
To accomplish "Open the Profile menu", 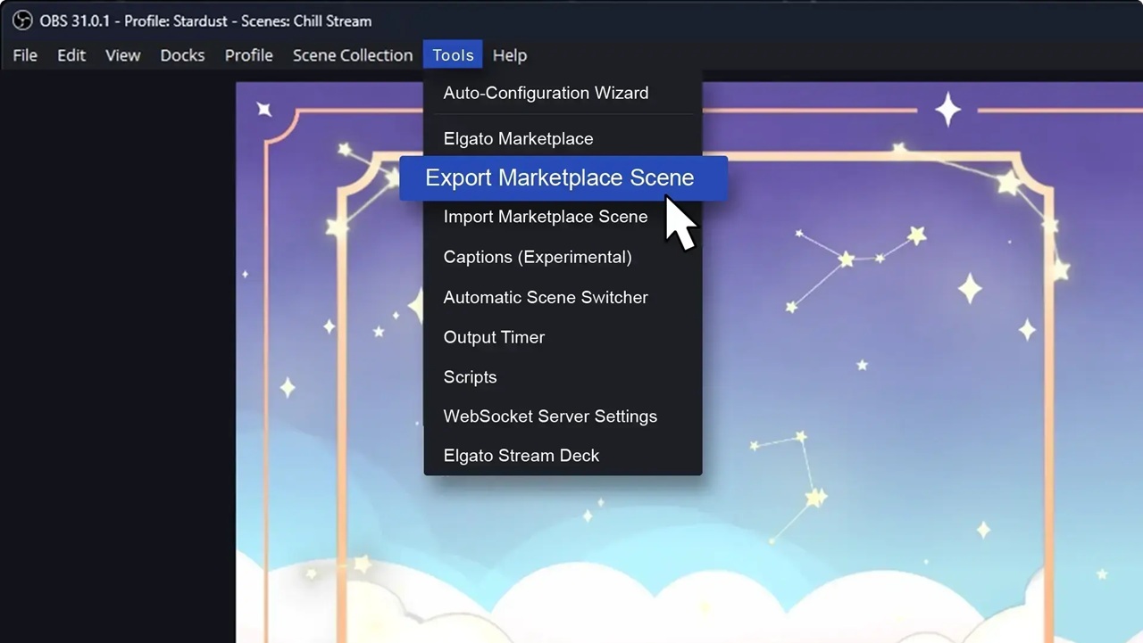I will pyautogui.click(x=248, y=55).
